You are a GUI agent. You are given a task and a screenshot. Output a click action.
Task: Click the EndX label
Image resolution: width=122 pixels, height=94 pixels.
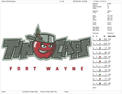(95, 23)
